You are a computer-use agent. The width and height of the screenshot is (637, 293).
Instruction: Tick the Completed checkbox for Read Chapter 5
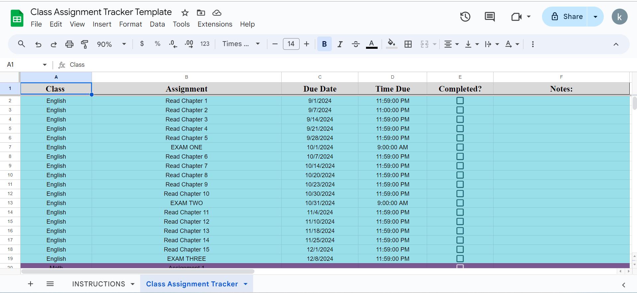click(460, 138)
